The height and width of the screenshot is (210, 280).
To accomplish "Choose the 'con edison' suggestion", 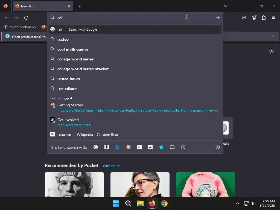I will (x=135, y=88).
